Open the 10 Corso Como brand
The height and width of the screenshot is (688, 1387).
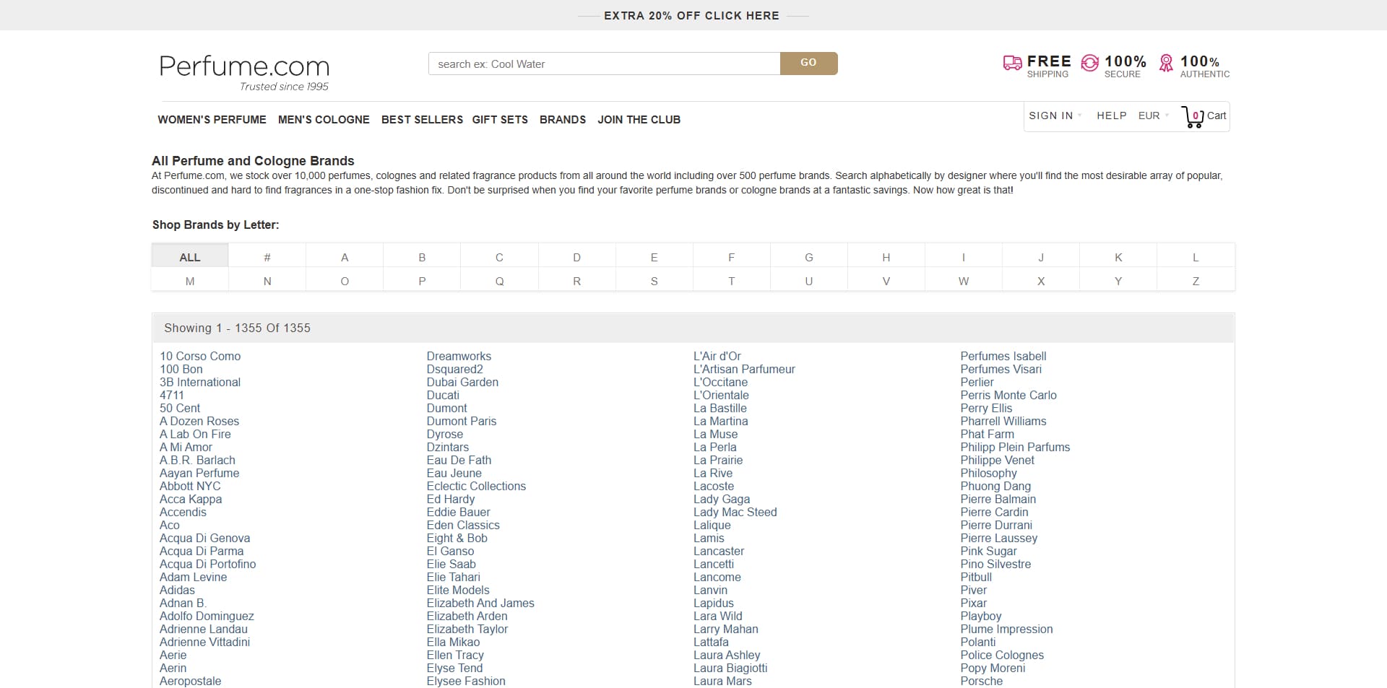[x=200, y=356]
